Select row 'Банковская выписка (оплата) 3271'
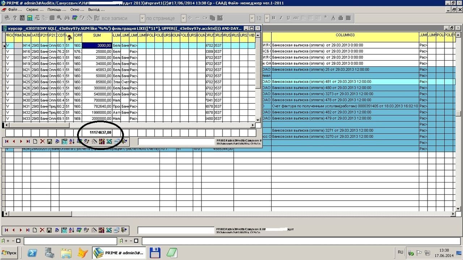Viewport: 463px width, 260px height. click(x=345, y=131)
